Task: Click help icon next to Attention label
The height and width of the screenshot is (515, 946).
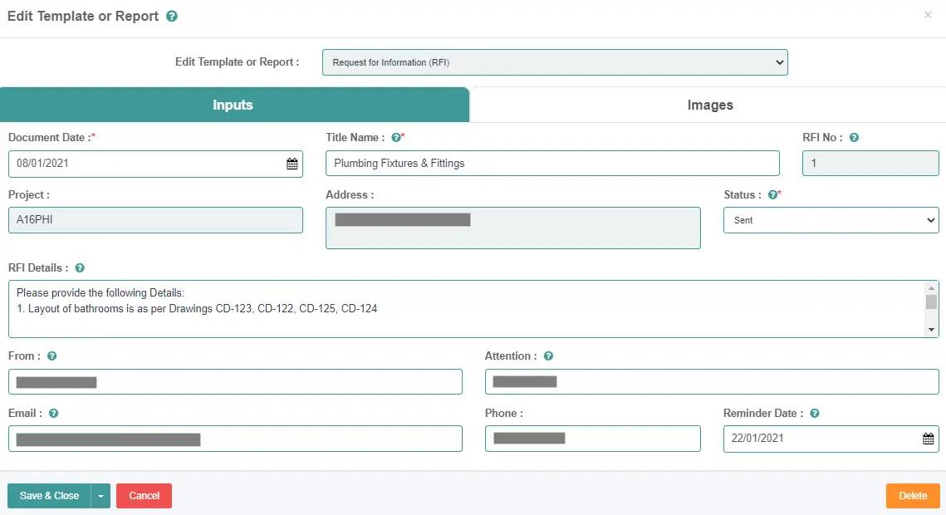Action: (x=548, y=356)
